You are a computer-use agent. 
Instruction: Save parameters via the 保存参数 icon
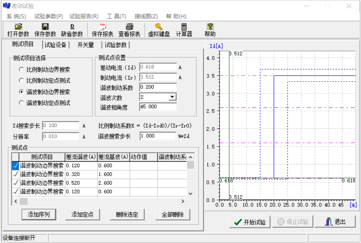click(45, 30)
